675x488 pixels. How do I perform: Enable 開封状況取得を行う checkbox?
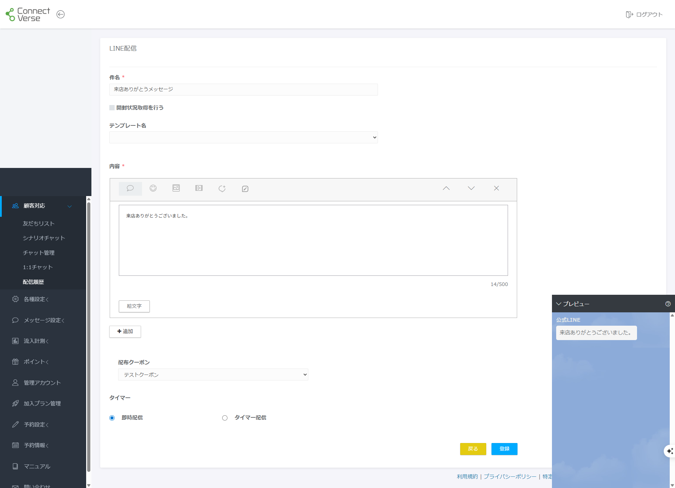[112, 108]
